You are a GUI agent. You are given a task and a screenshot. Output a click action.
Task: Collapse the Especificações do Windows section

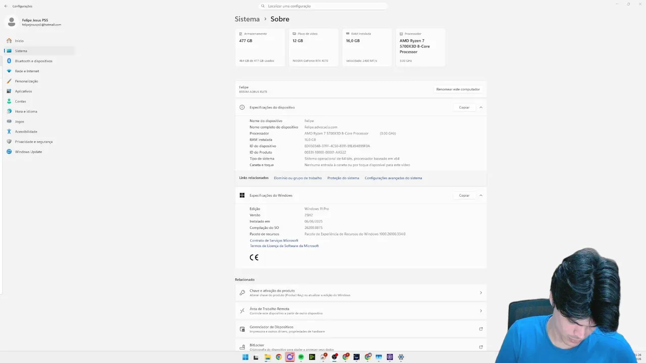click(481, 196)
